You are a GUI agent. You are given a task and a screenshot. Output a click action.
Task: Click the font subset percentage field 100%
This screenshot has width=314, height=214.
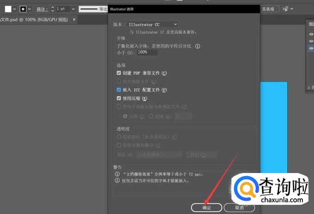[148, 52]
